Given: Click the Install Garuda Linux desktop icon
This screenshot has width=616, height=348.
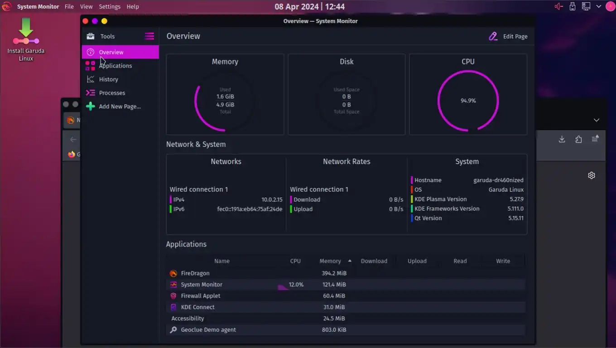Looking at the screenshot, I should point(26,40).
